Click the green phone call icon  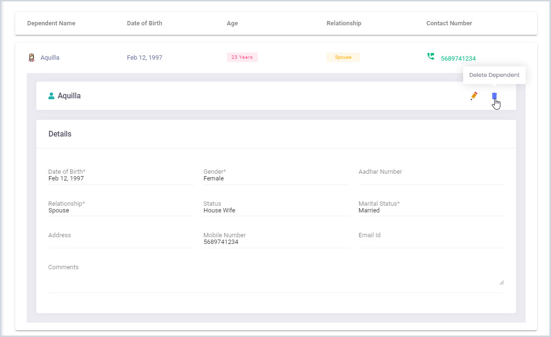(x=431, y=56)
